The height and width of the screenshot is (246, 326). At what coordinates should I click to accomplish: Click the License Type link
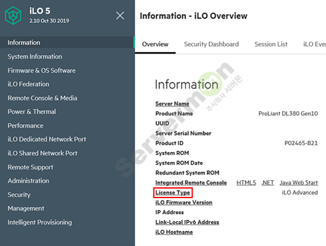173,193
